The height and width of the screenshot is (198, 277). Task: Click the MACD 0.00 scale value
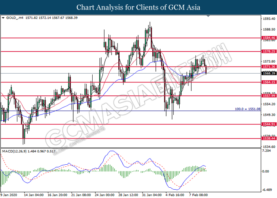(266, 171)
